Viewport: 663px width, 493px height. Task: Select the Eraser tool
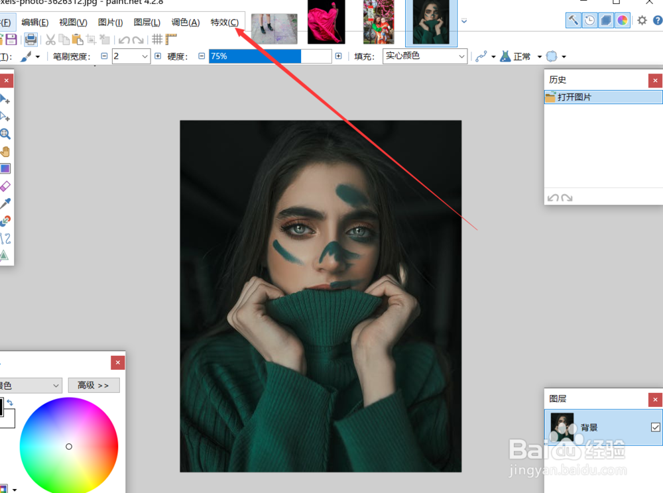click(x=5, y=186)
